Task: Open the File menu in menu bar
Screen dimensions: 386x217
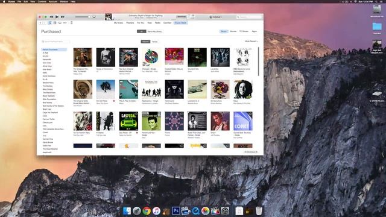Action: pyautogui.click(x=19, y=1)
